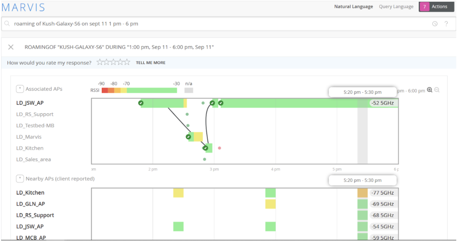Click into the Marvis query search field
The image size is (461, 243).
tap(219, 24)
